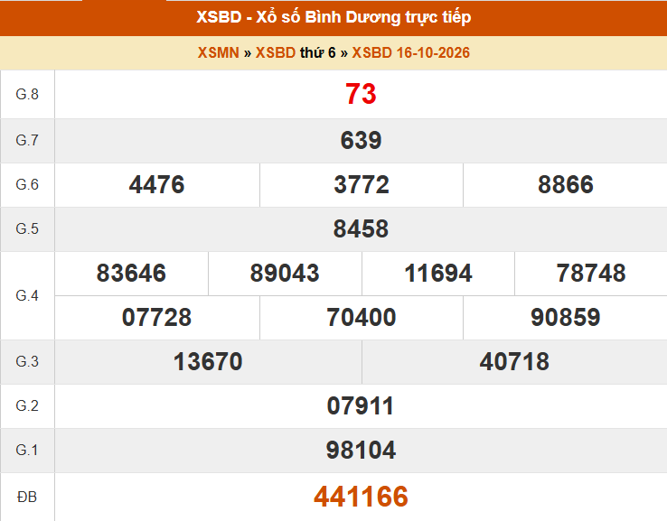
Task: Click the G.8 prize label
Action: (27, 94)
